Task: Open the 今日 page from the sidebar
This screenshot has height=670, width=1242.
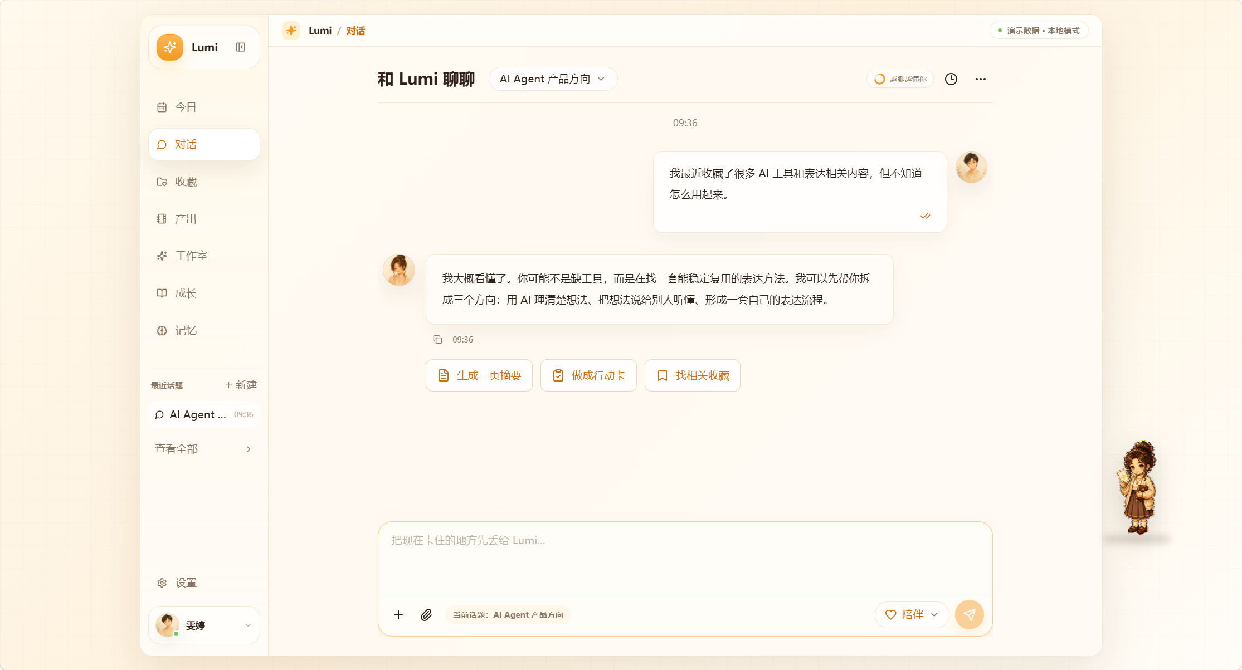Action: click(x=204, y=107)
